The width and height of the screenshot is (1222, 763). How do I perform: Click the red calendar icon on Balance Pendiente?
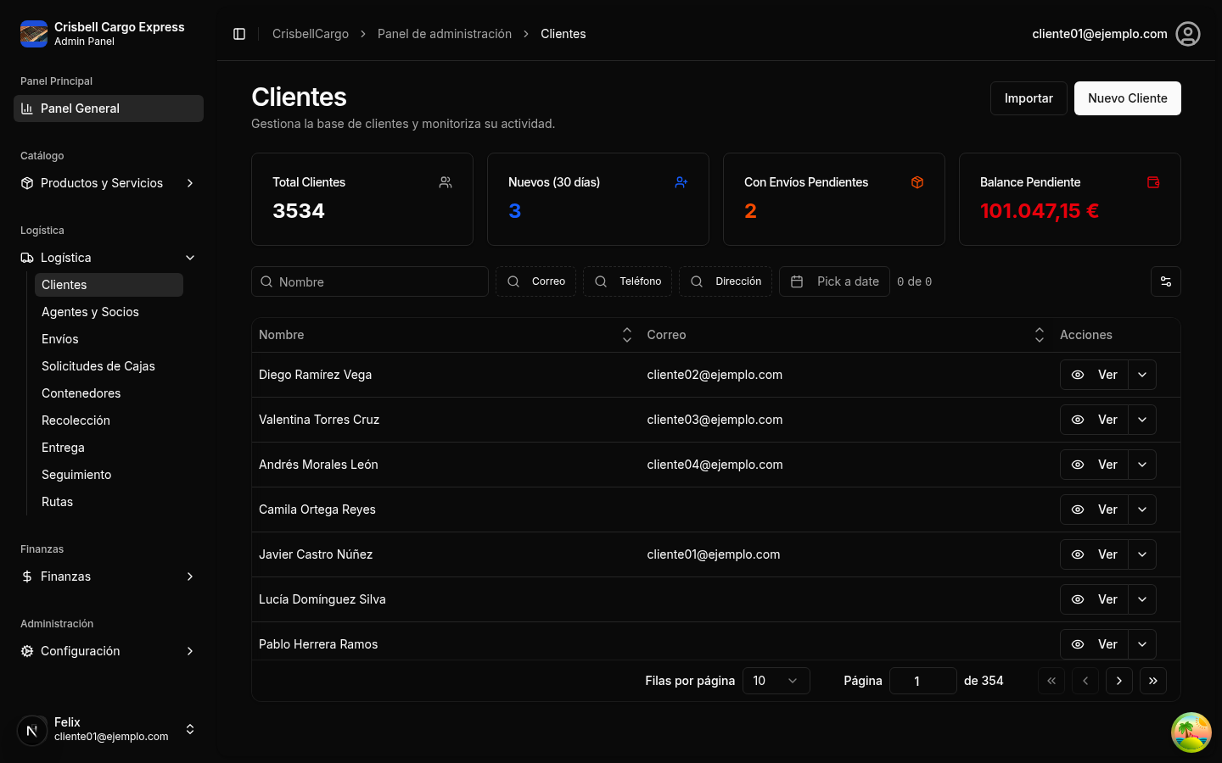[1152, 181]
